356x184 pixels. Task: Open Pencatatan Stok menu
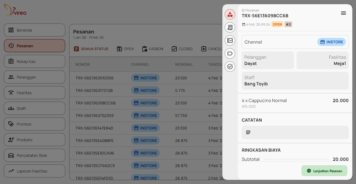(34, 156)
